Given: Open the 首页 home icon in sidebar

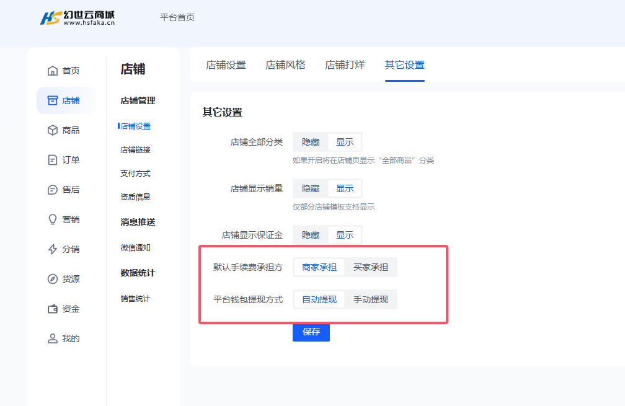Looking at the screenshot, I should pos(53,70).
